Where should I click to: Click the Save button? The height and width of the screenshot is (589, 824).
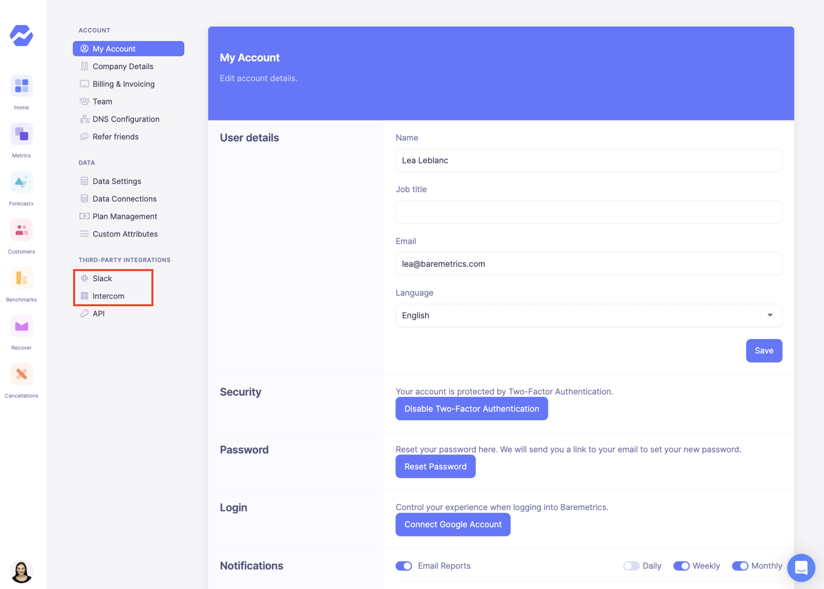click(764, 350)
